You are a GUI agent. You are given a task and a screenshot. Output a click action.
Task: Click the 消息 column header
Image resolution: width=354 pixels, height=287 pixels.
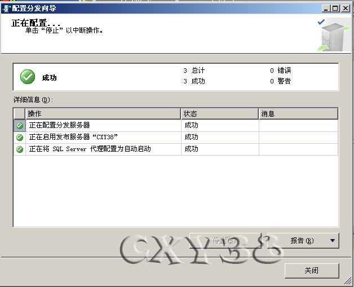[x=298, y=114]
